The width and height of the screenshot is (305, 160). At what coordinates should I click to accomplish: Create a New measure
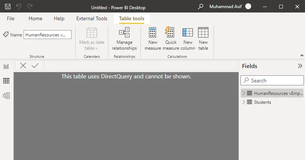(x=153, y=39)
